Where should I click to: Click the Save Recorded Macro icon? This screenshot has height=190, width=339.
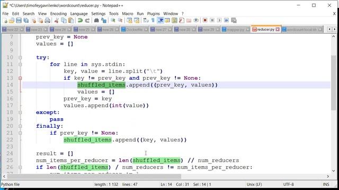[x=234, y=21]
